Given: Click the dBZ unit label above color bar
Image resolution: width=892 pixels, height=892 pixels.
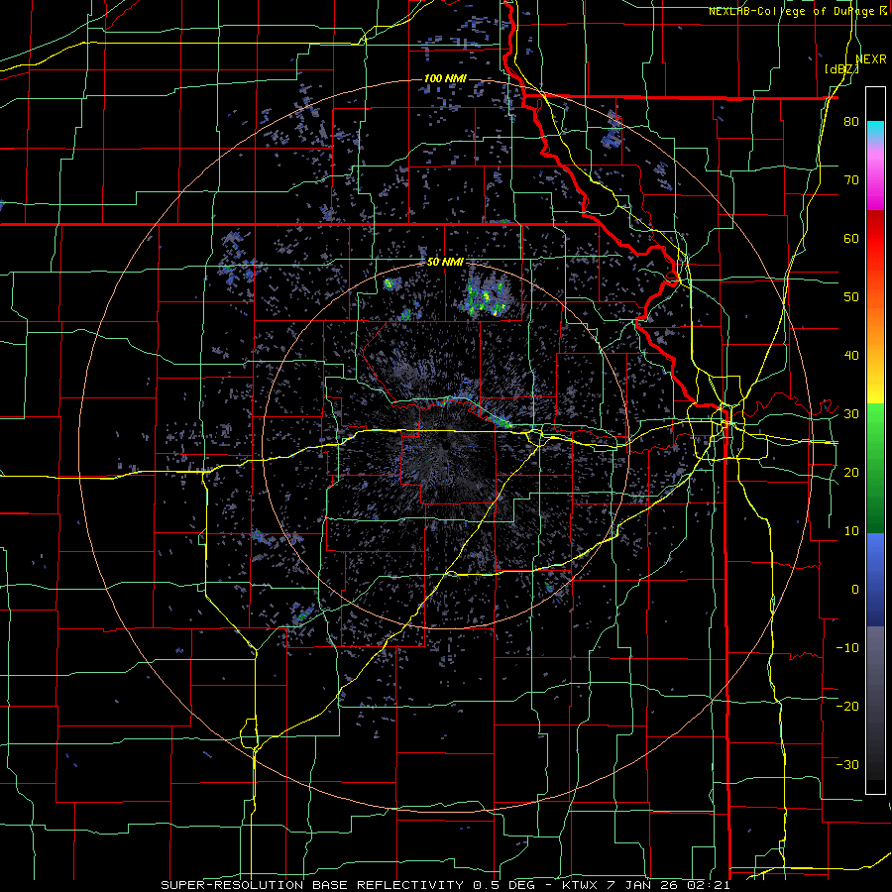Looking at the screenshot, I should click(x=841, y=69).
